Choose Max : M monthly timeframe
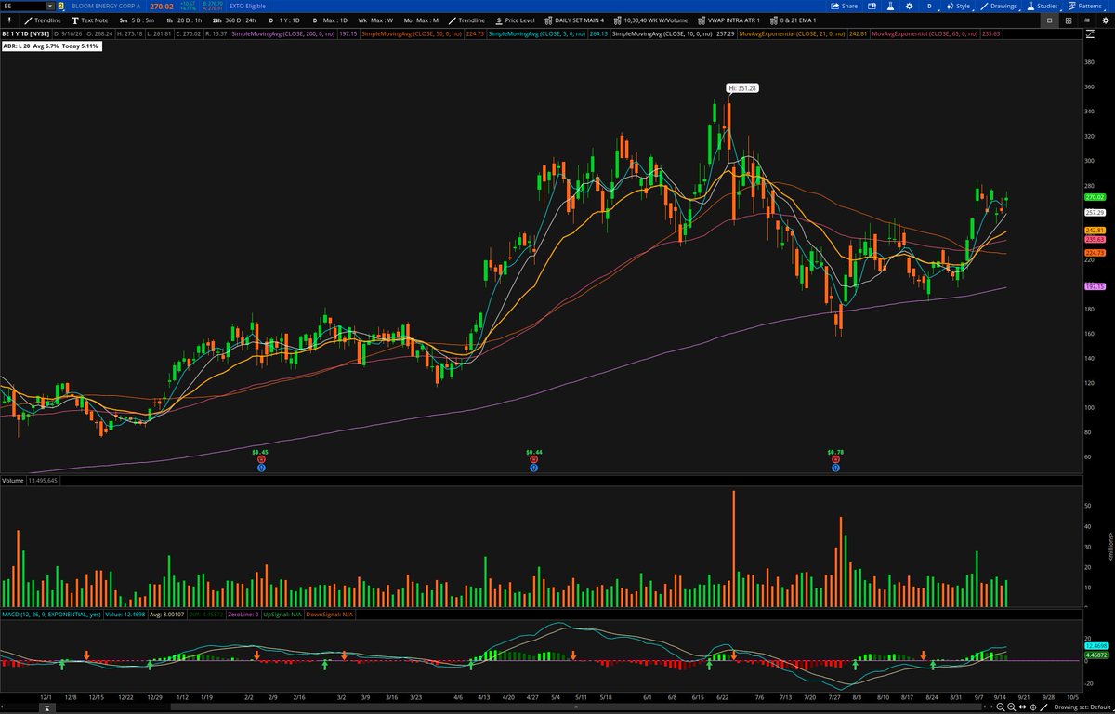Viewport: 1115px width, 714px height. pos(422,20)
